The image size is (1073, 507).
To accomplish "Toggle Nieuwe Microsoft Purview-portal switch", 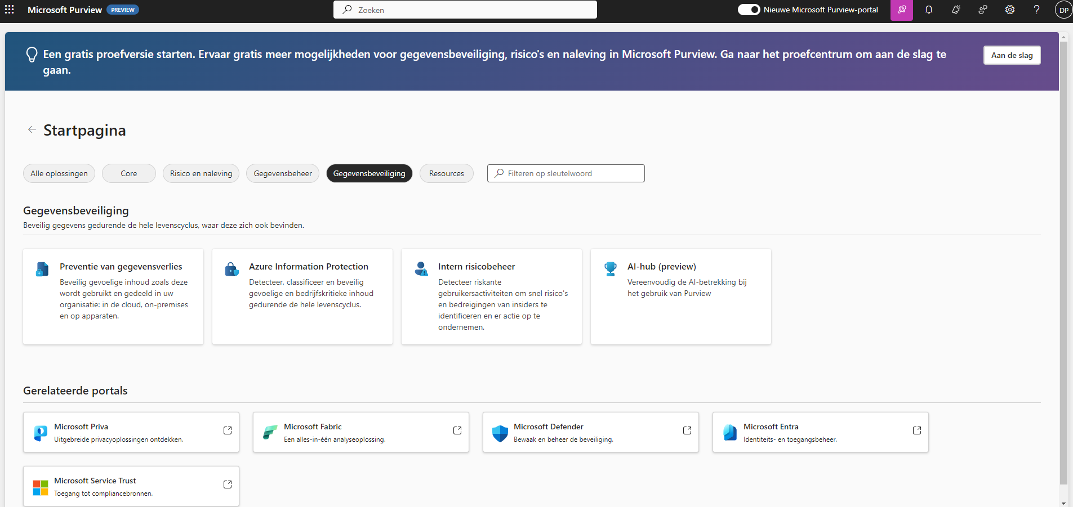I will click(749, 10).
